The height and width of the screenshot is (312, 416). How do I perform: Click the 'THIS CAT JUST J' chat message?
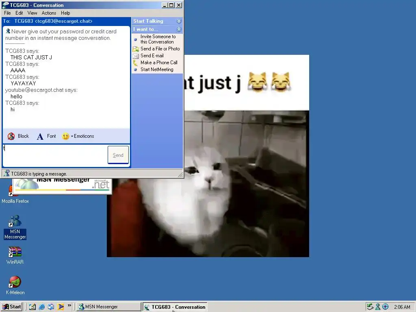(31, 57)
